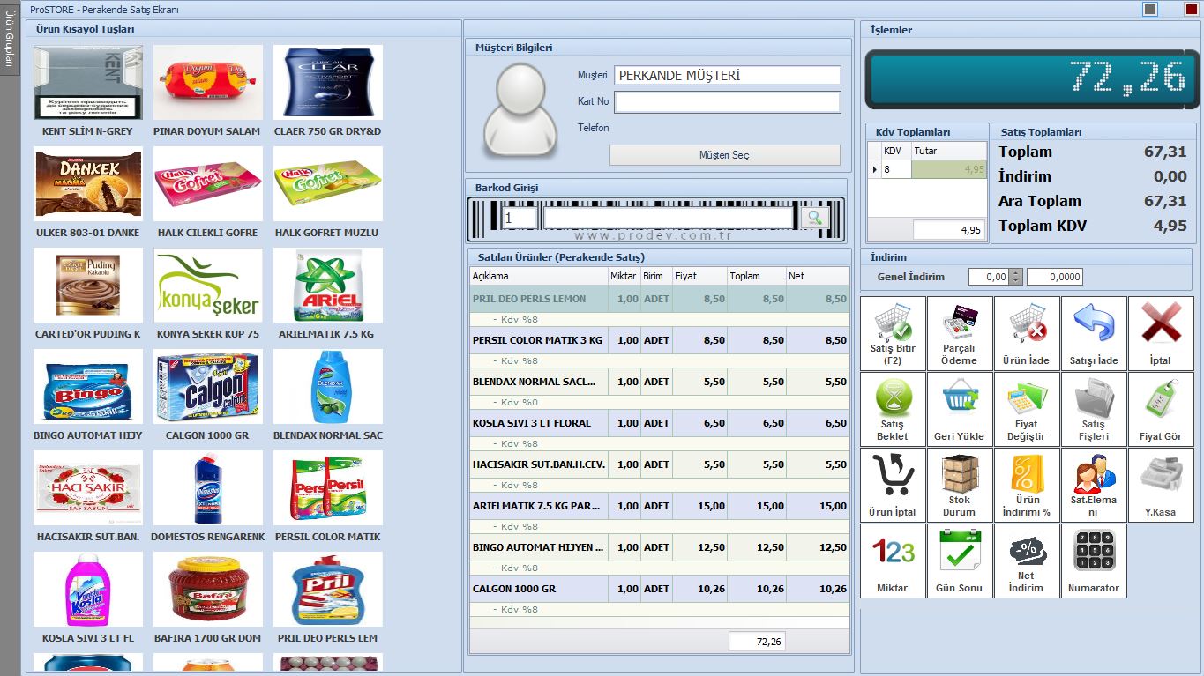Click window close red square button
The height and width of the screenshot is (676, 1204).
[x=1191, y=10]
